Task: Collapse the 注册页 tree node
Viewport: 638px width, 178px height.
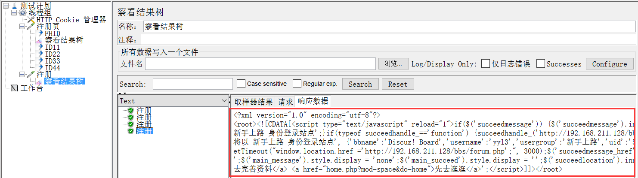Action: pos(22,27)
